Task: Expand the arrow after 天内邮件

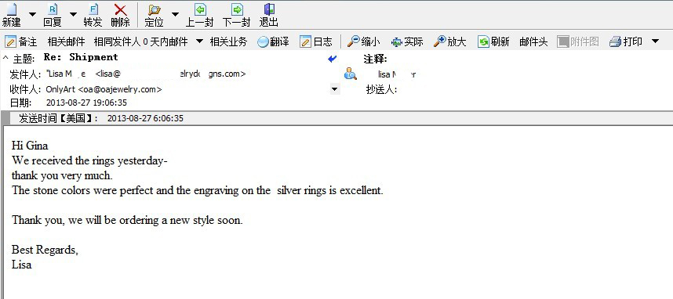Action: pos(199,41)
